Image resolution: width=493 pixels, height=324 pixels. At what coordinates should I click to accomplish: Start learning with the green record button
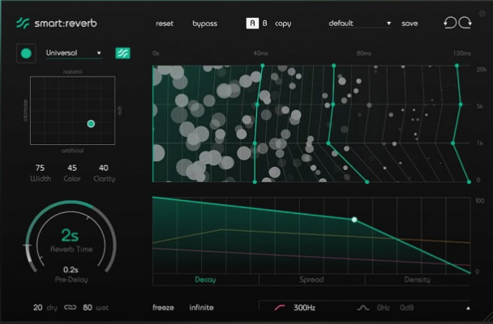(26, 53)
